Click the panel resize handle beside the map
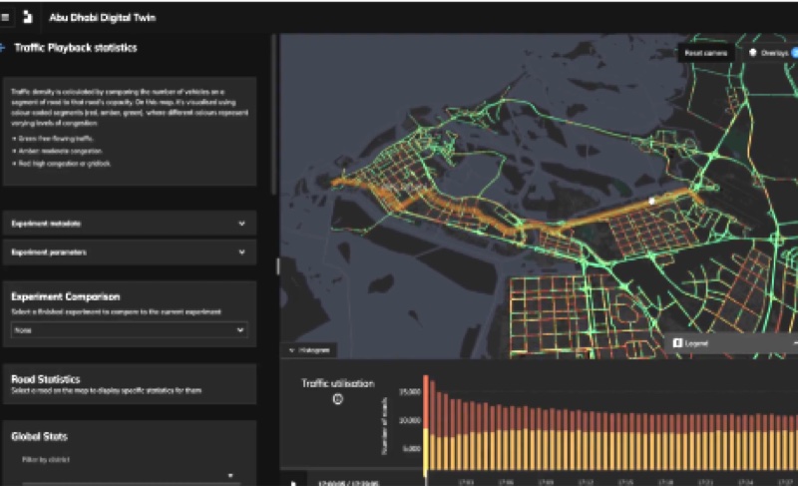This screenshot has height=486, width=798. [x=277, y=266]
